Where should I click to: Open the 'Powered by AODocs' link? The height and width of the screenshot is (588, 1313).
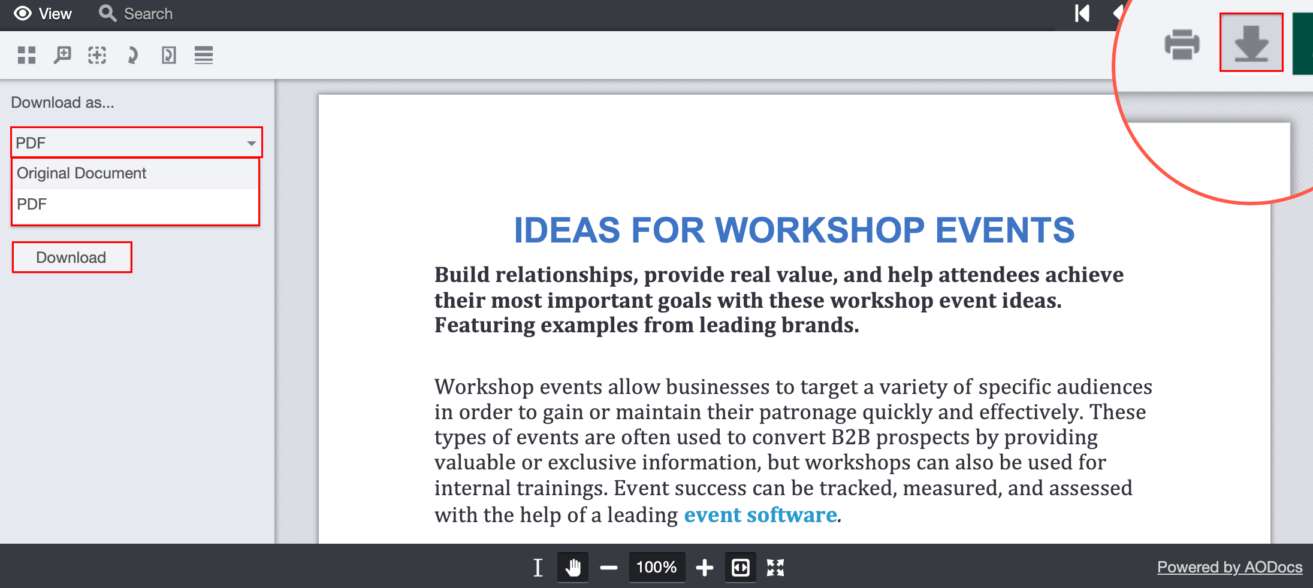[x=1230, y=567]
